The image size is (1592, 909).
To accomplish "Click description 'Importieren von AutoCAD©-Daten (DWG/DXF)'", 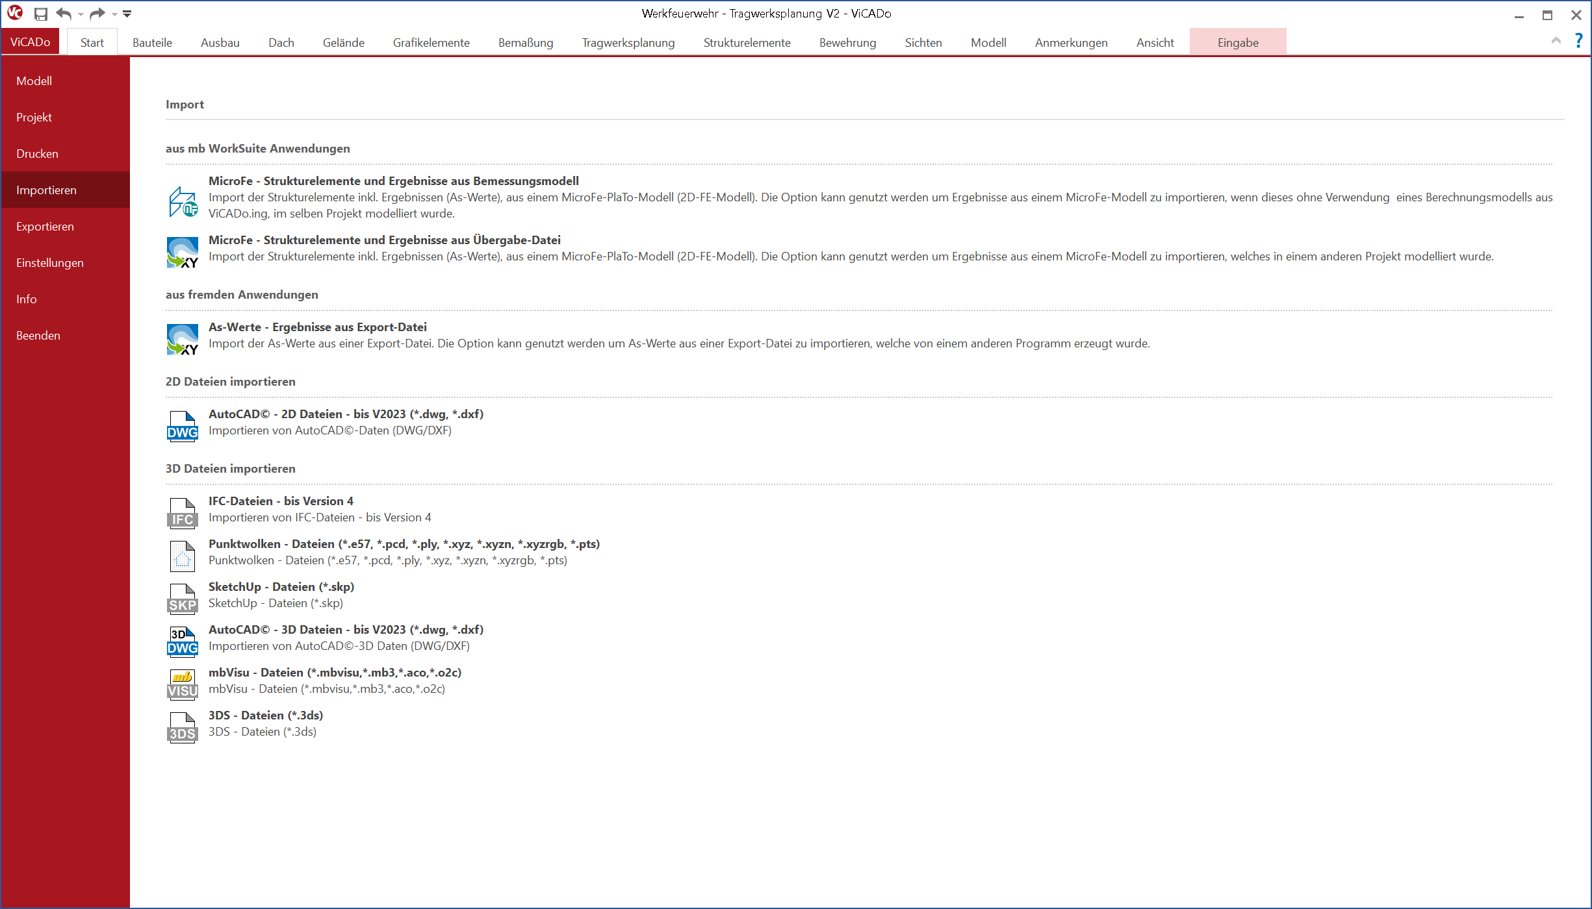I will 330,430.
